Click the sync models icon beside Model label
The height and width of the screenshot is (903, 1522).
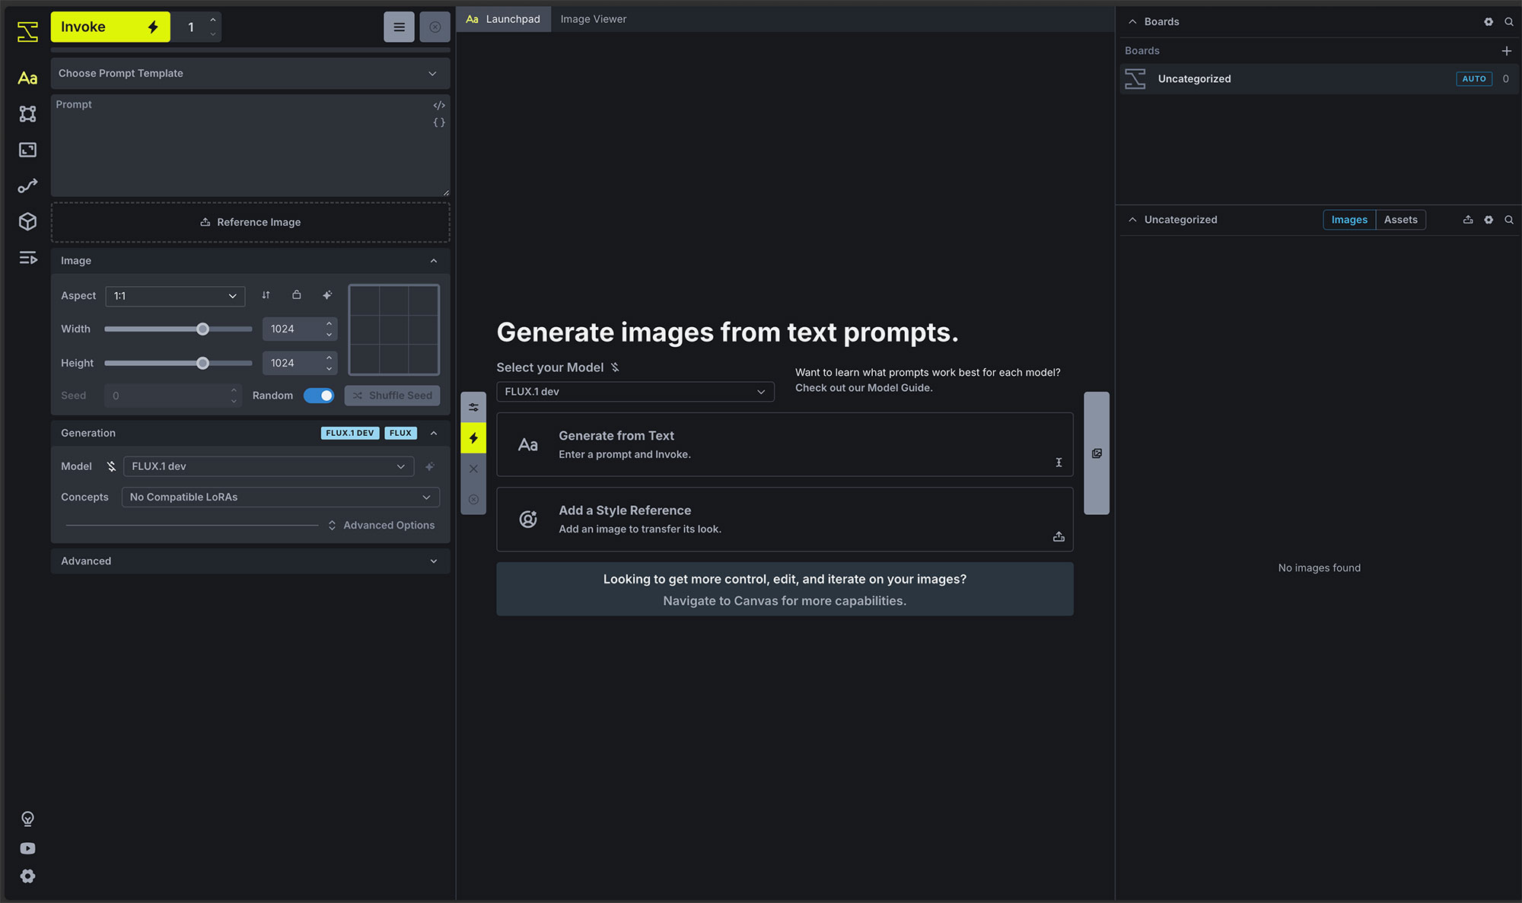[112, 466]
